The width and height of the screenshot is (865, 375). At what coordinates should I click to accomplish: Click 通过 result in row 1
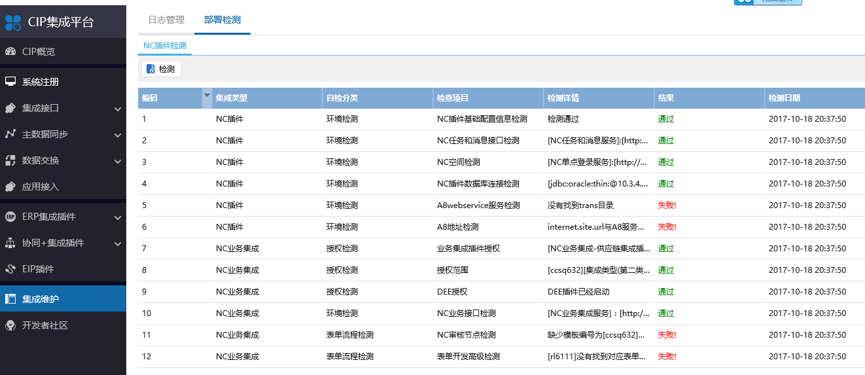666,119
